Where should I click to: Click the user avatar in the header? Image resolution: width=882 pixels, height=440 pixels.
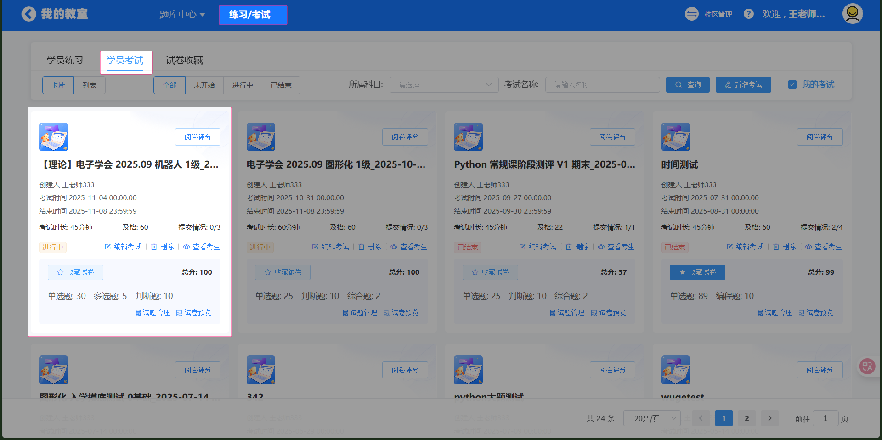point(852,14)
